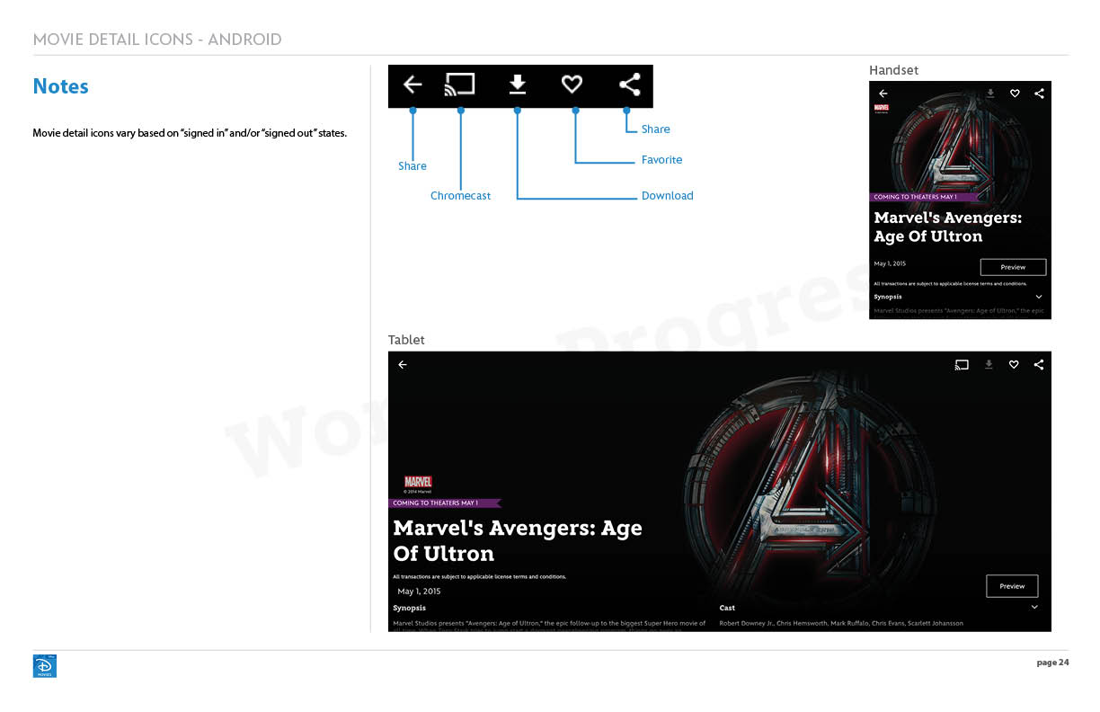Click the "Notes" heading
Screen dimensions: 1100x712
pyautogui.click(x=60, y=86)
